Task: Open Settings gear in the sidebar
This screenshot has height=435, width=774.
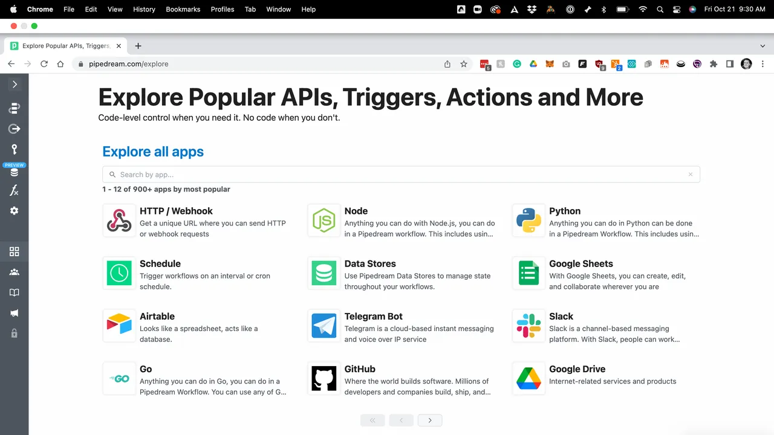Action: coord(15,211)
